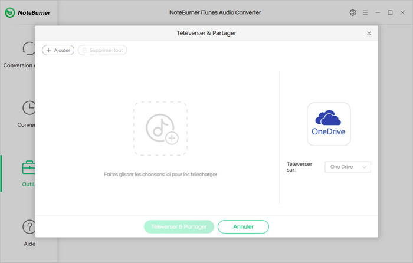Click the Supprimer tout button
Image resolution: width=413 pixels, height=263 pixels.
click(x=102, y=50)
